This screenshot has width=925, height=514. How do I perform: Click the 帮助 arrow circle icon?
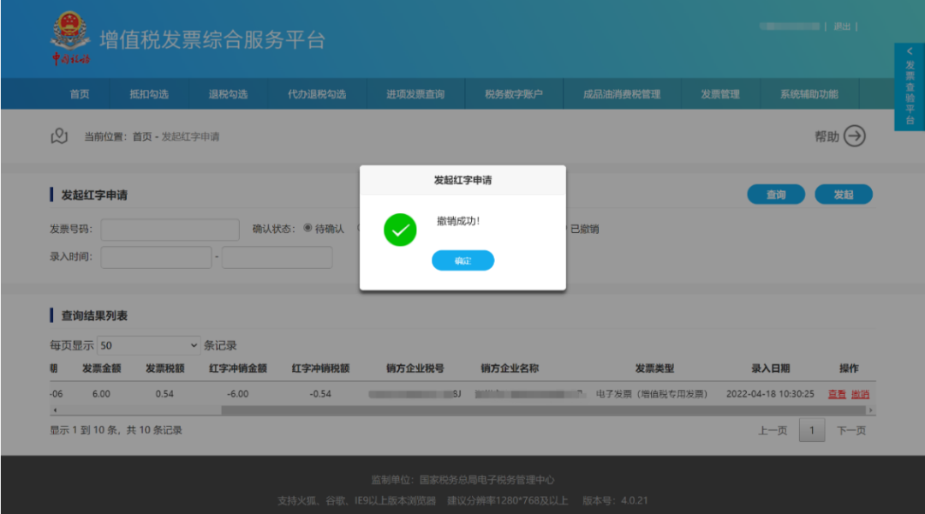click(855, 136)
